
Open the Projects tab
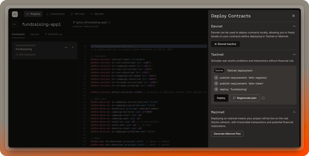point(33,14)
